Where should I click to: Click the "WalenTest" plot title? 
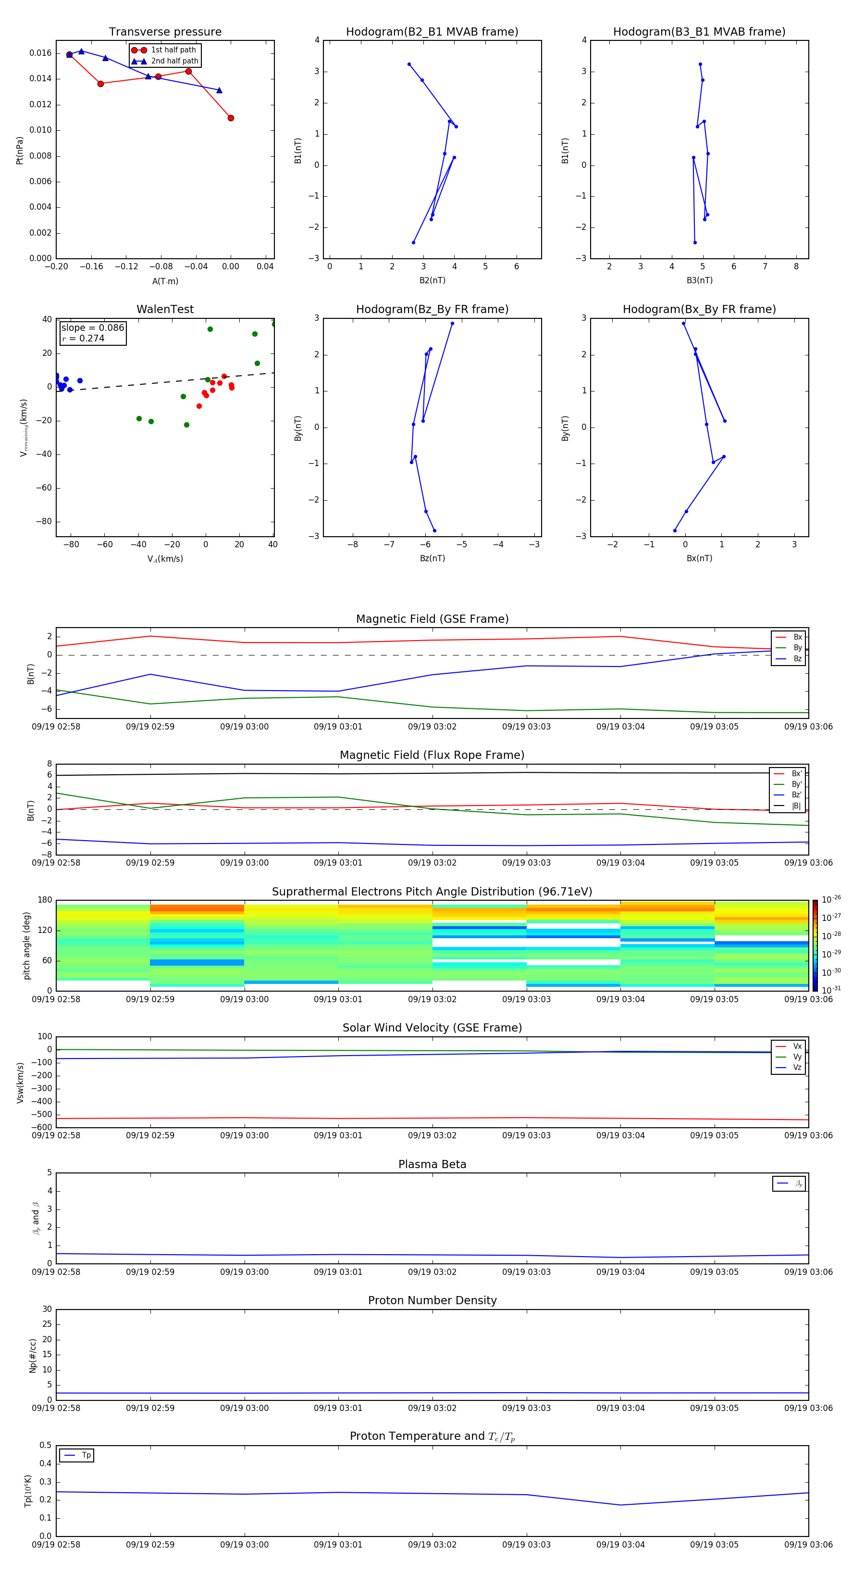(165, 309)
